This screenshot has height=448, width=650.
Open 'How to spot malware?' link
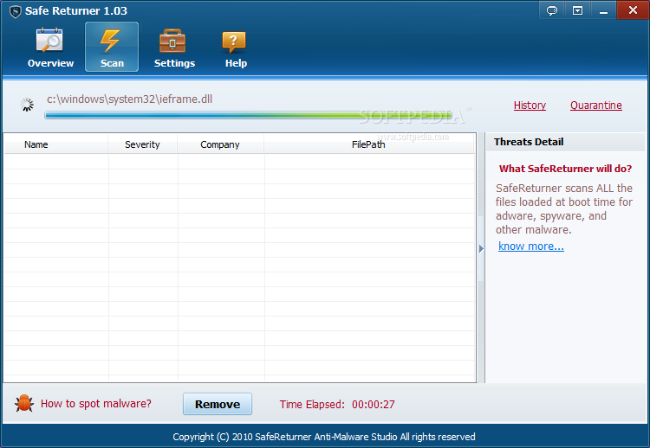pos(95,403)
